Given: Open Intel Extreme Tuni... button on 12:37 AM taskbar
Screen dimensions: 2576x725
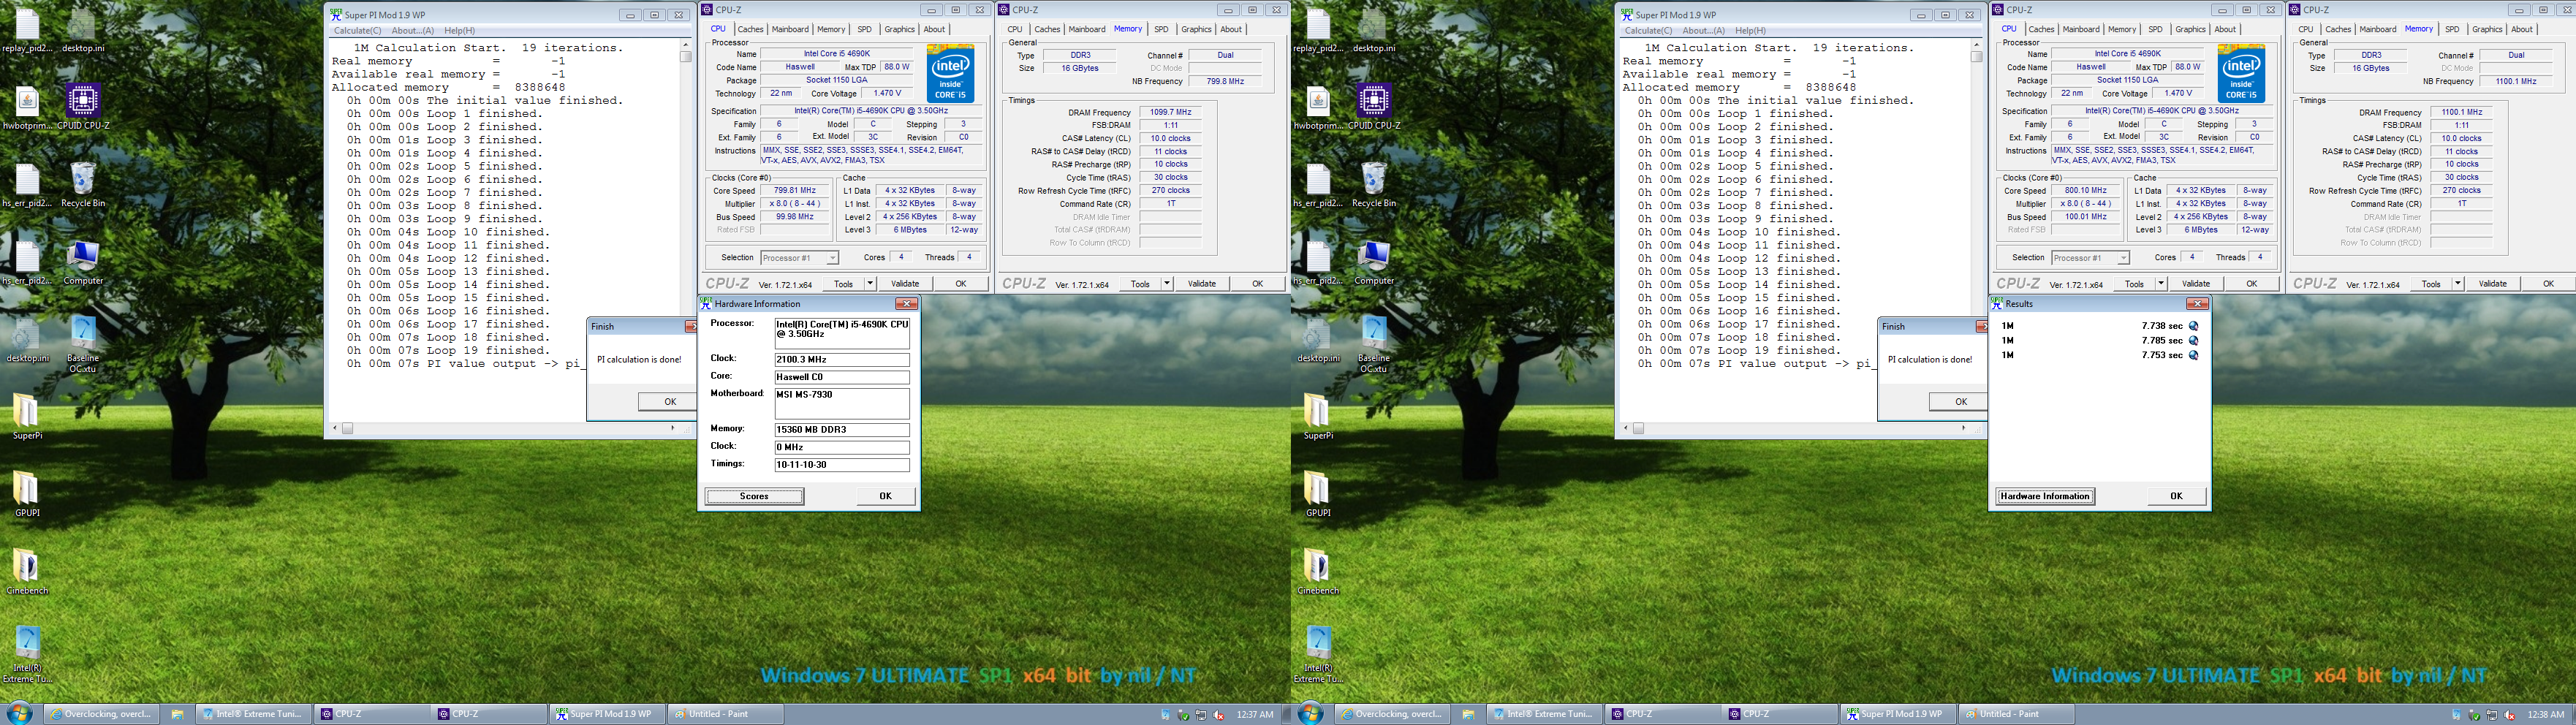Looking at the screenshot, I should pos(253,714).
